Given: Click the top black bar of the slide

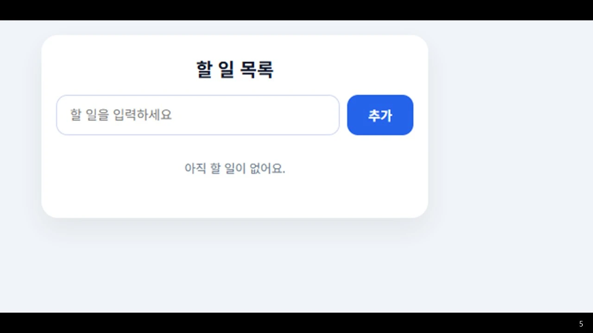Looking at the screenshot, I should [x=296, y=9].
